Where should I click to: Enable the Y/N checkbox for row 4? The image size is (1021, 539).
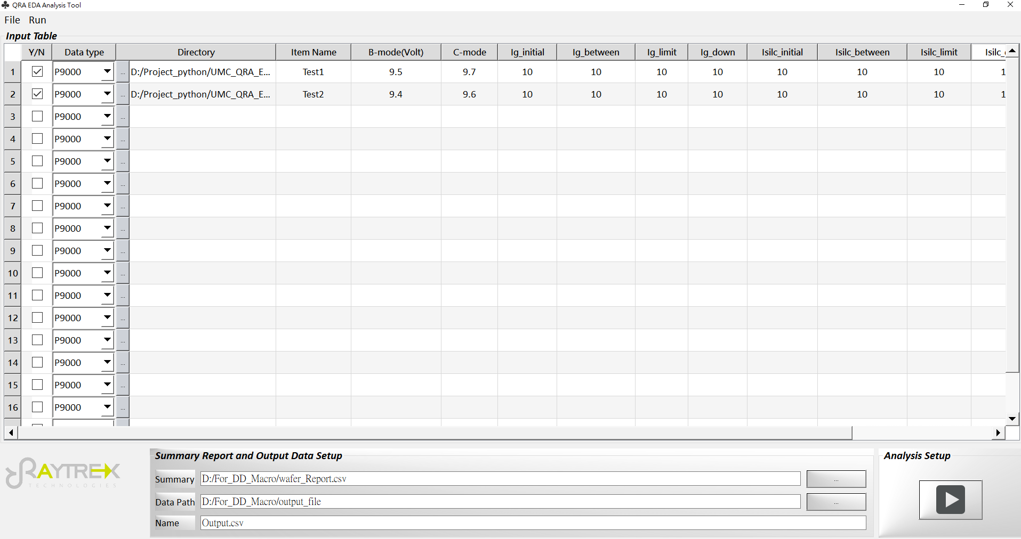[37, 138]
